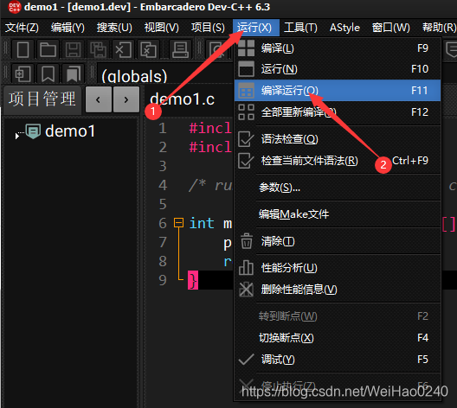Open the 项目(S) menu
Screen dimensions: 457x408
(x=208, y=28)
